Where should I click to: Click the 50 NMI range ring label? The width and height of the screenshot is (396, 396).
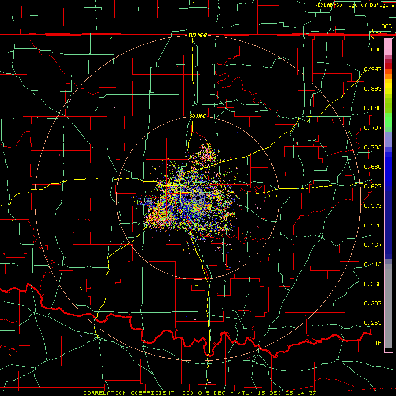[198, 117]
